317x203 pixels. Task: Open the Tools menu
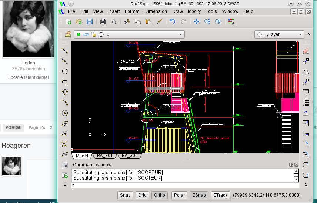click(x=211, y=11)
